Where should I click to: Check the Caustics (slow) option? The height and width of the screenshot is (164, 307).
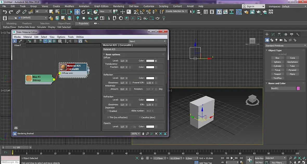[x=140, y=117]
